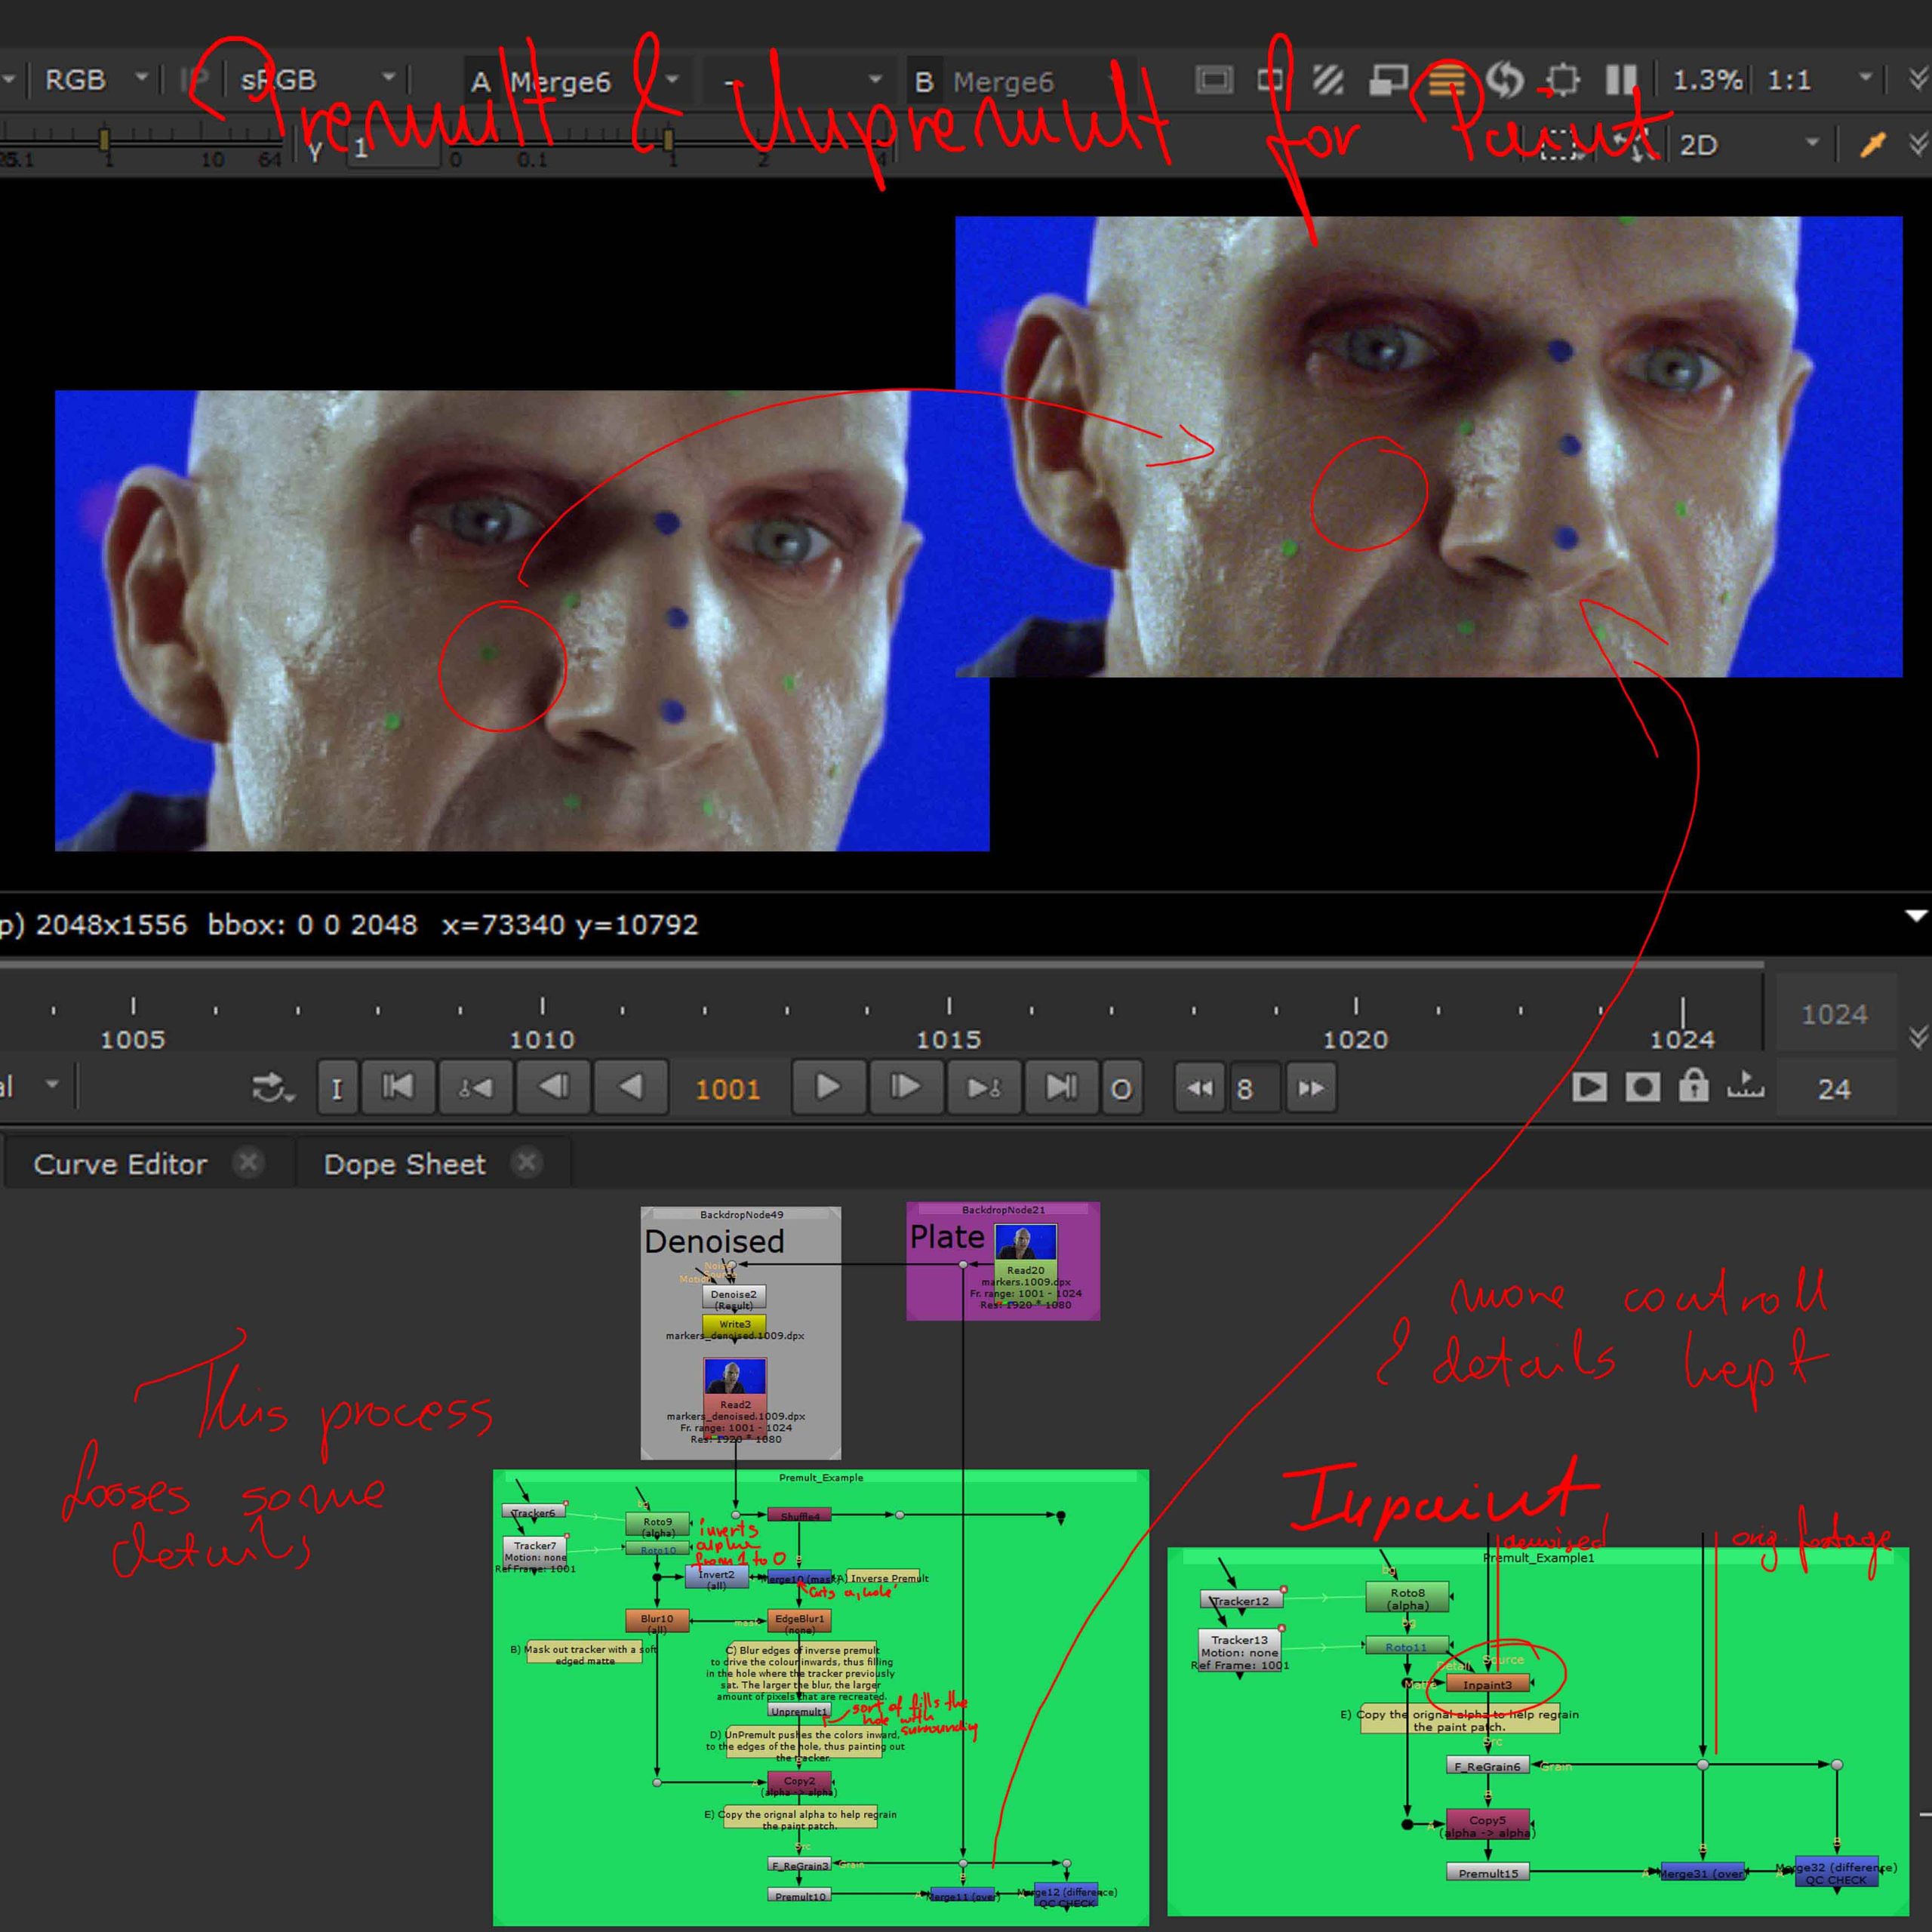Image resolution: width=1932 pixels, height=1932 pixels.
Task: Click frame 1010 on the timeline
Action: click(x=542, y=1038)
